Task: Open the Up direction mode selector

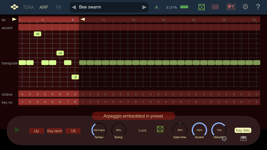Action: [x=37, y=131]
